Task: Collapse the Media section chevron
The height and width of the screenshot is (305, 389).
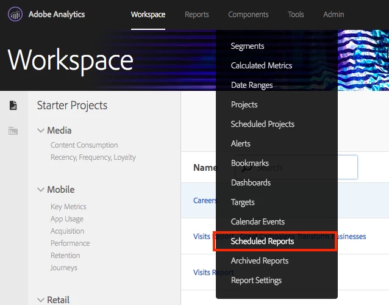Action: pos(41,131)
